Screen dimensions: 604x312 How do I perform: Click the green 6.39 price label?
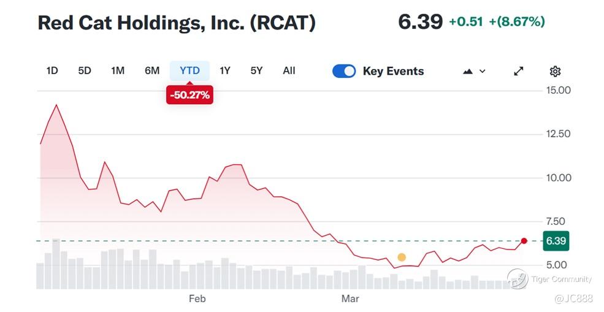[556, 241]
